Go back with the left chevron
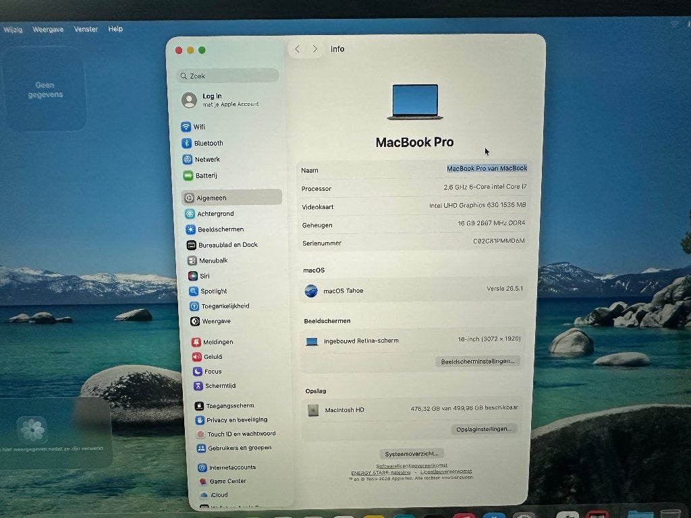The image size is (691, 518). point(298,49)
